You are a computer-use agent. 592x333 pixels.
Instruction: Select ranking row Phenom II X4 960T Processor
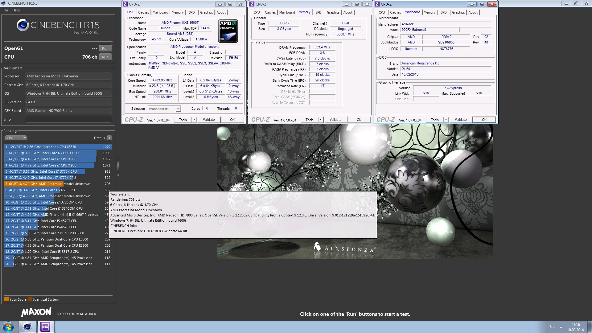point(57,215)
